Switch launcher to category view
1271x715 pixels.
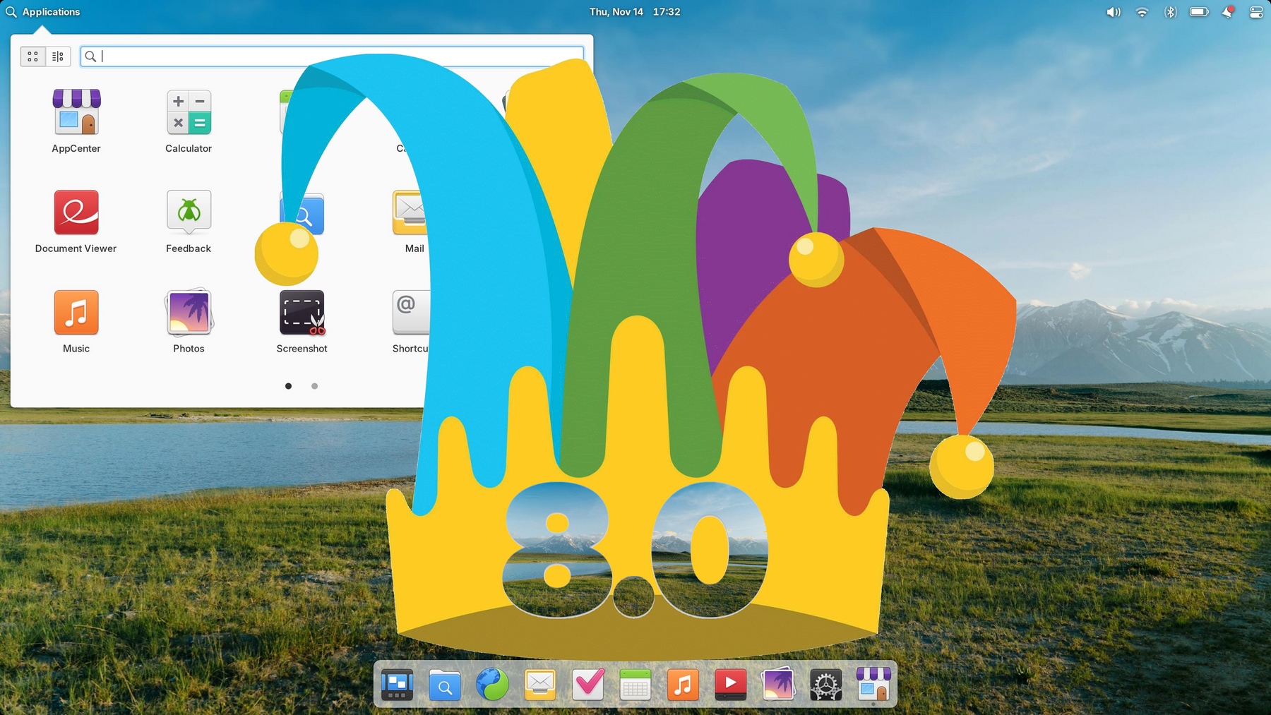tap(58, 56)
